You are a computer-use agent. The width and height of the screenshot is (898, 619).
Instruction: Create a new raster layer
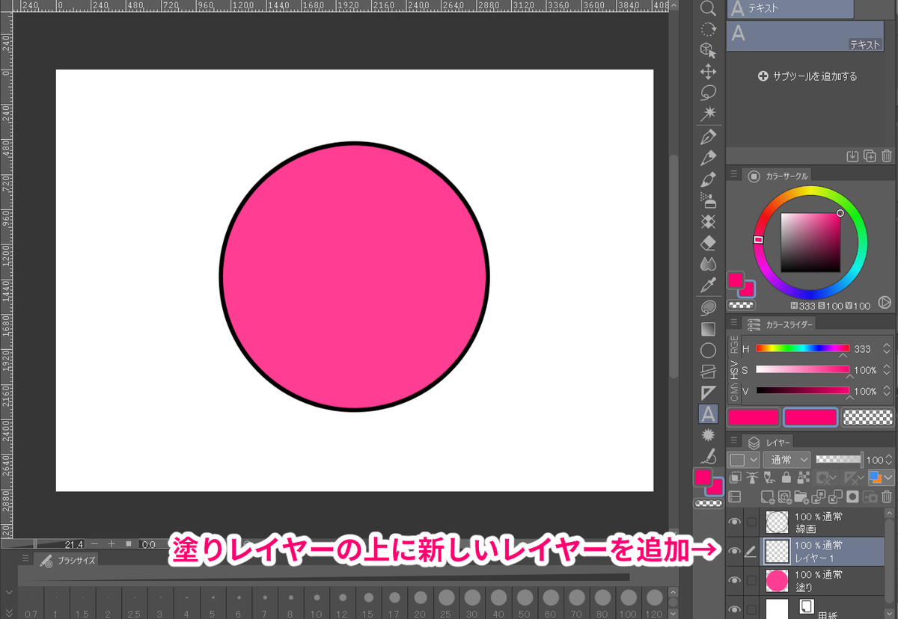(768, 498)
